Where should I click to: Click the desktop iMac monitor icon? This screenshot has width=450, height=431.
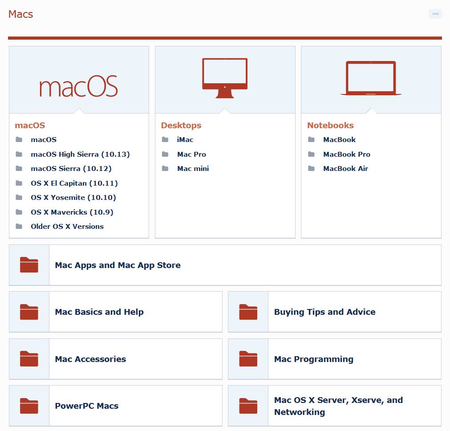point(225,78)
